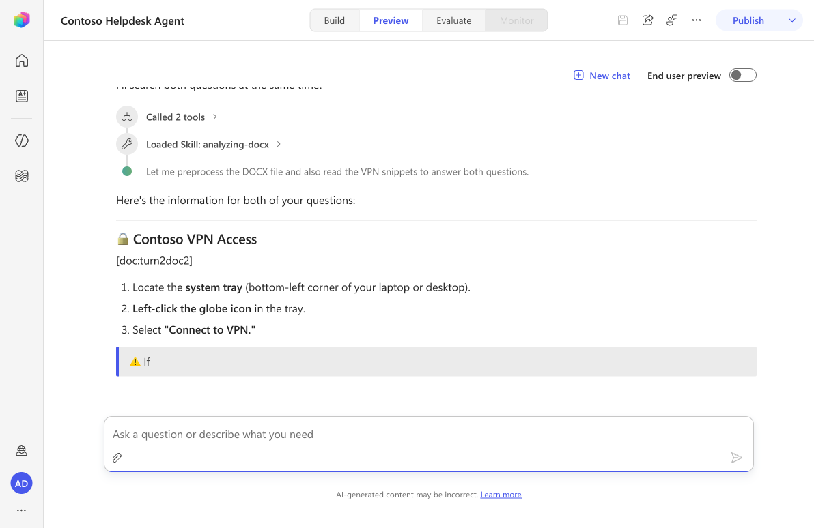814x528 pixels.
Task: Click the Publish button
Action: click(748, 20)
